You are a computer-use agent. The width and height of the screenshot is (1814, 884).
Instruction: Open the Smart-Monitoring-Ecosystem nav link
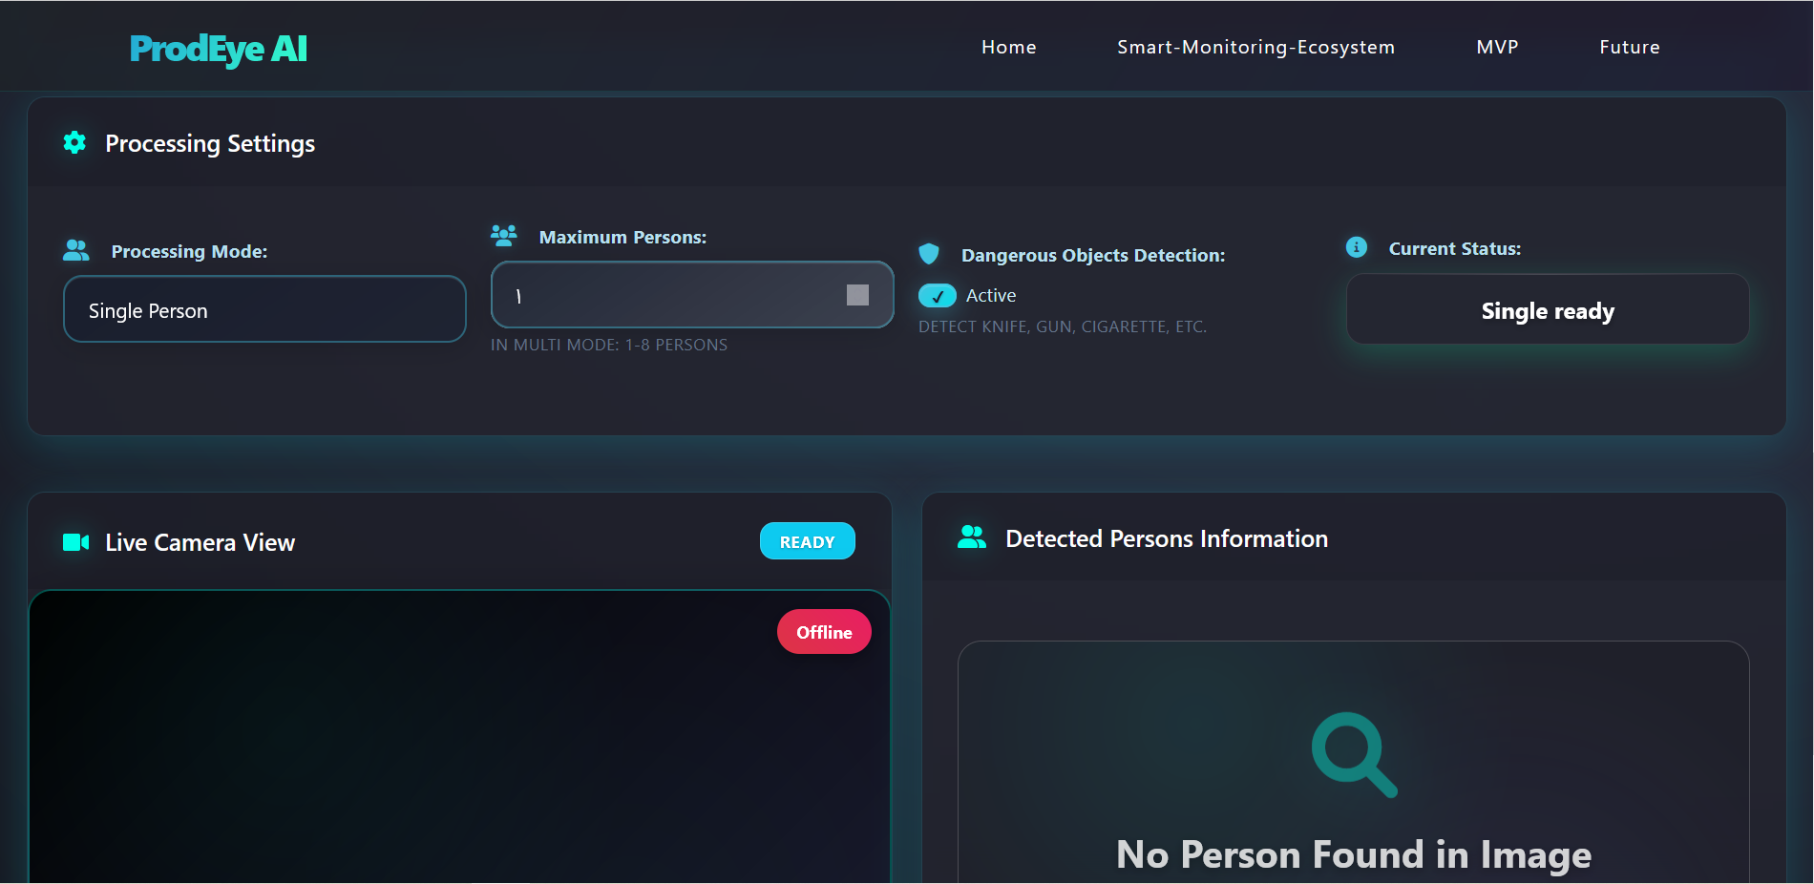(x=1256, y=47)
